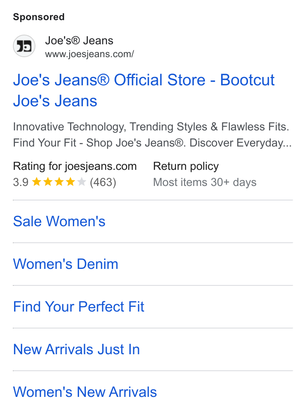Viewport: 306px width, 413px height.
Task: Open the Joe's Jeans Official Store headline
Action: (144, 90)
